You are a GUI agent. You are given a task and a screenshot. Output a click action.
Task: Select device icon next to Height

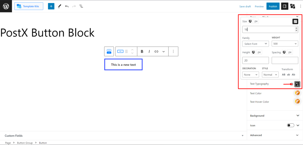pos(253,52)
